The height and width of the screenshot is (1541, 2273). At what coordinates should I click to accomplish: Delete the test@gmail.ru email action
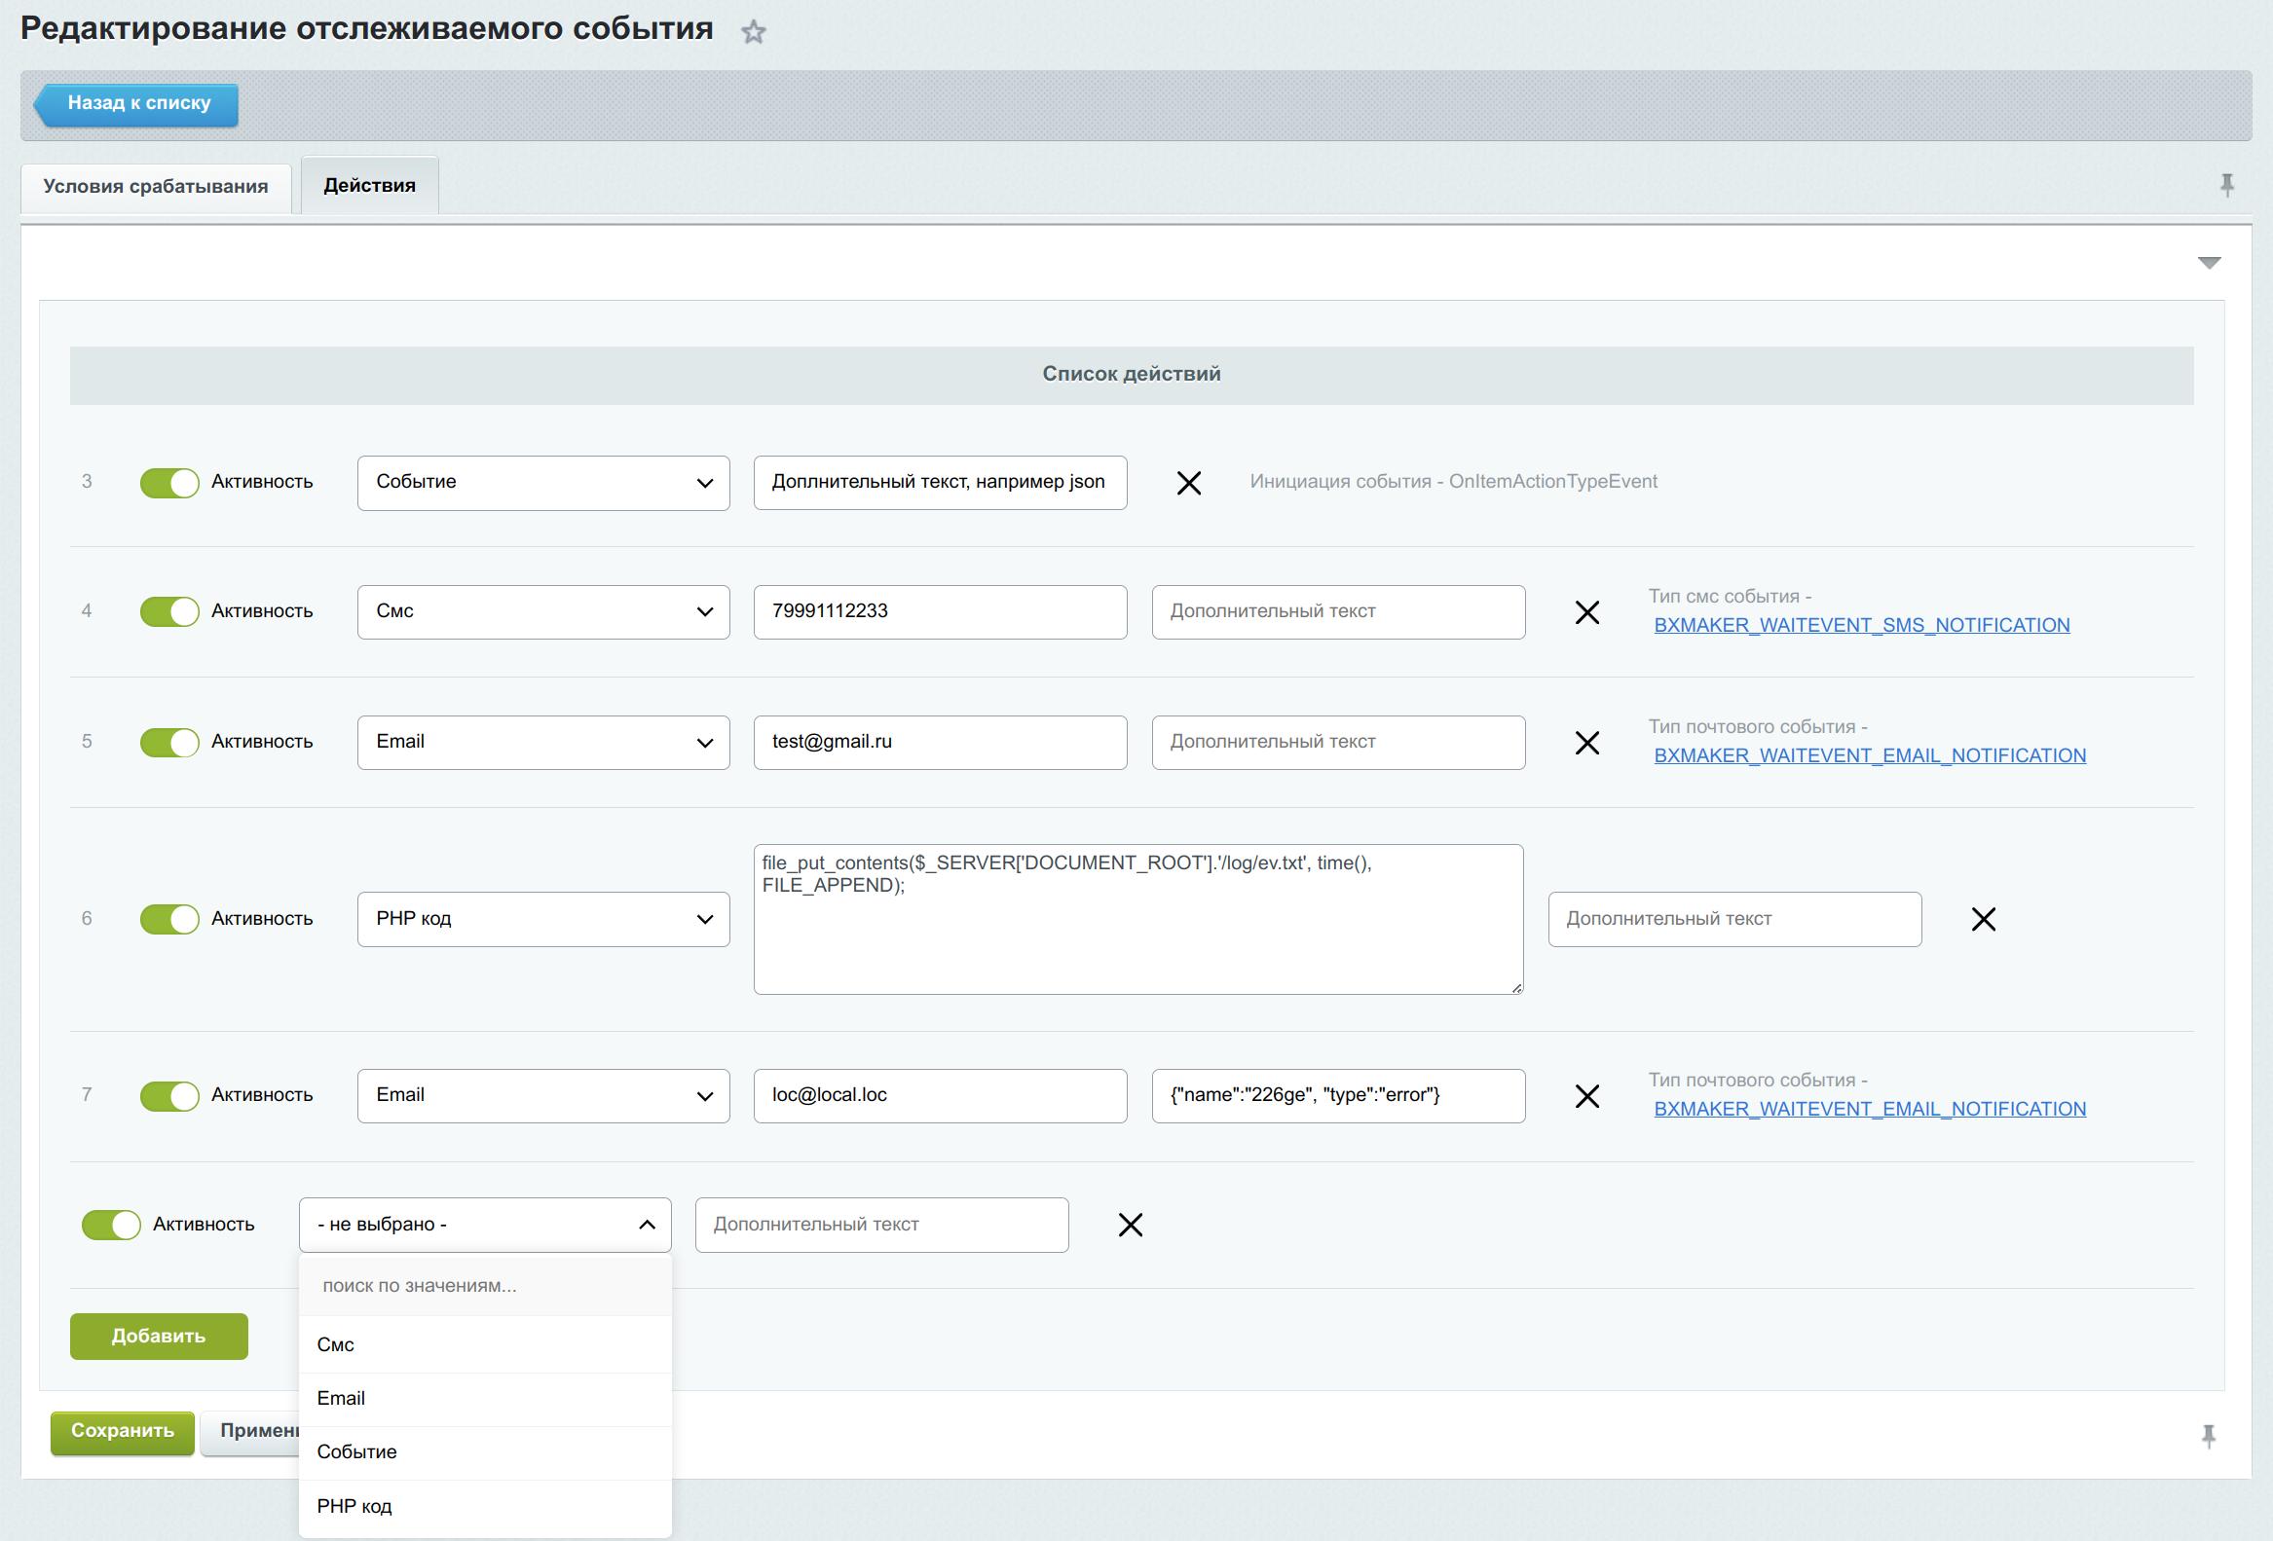pyautogui.click(x=1586, y=743)
